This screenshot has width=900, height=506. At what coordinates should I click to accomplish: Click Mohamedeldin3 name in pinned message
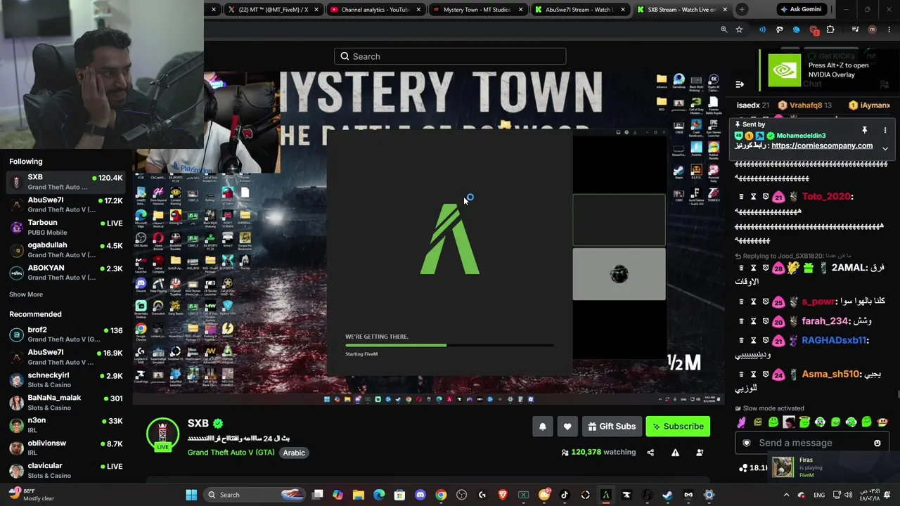point(802,136)
